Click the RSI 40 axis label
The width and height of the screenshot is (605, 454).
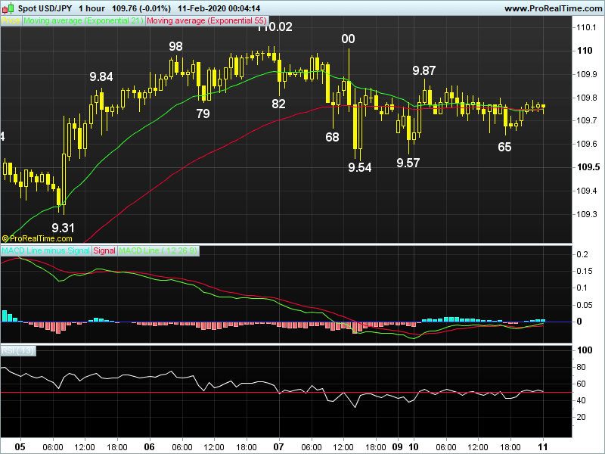click(x=581, y=401)
